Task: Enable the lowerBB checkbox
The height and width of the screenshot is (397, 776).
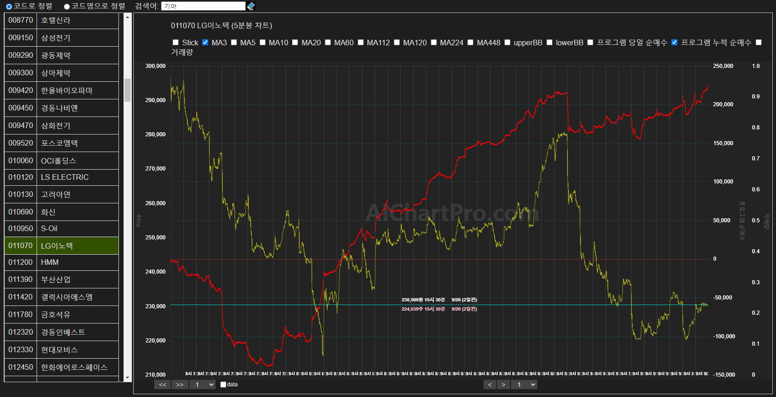Action: [x=550, y=43]
